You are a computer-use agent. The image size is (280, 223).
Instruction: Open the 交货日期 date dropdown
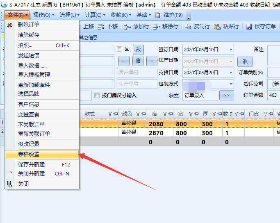coord(231,73)
